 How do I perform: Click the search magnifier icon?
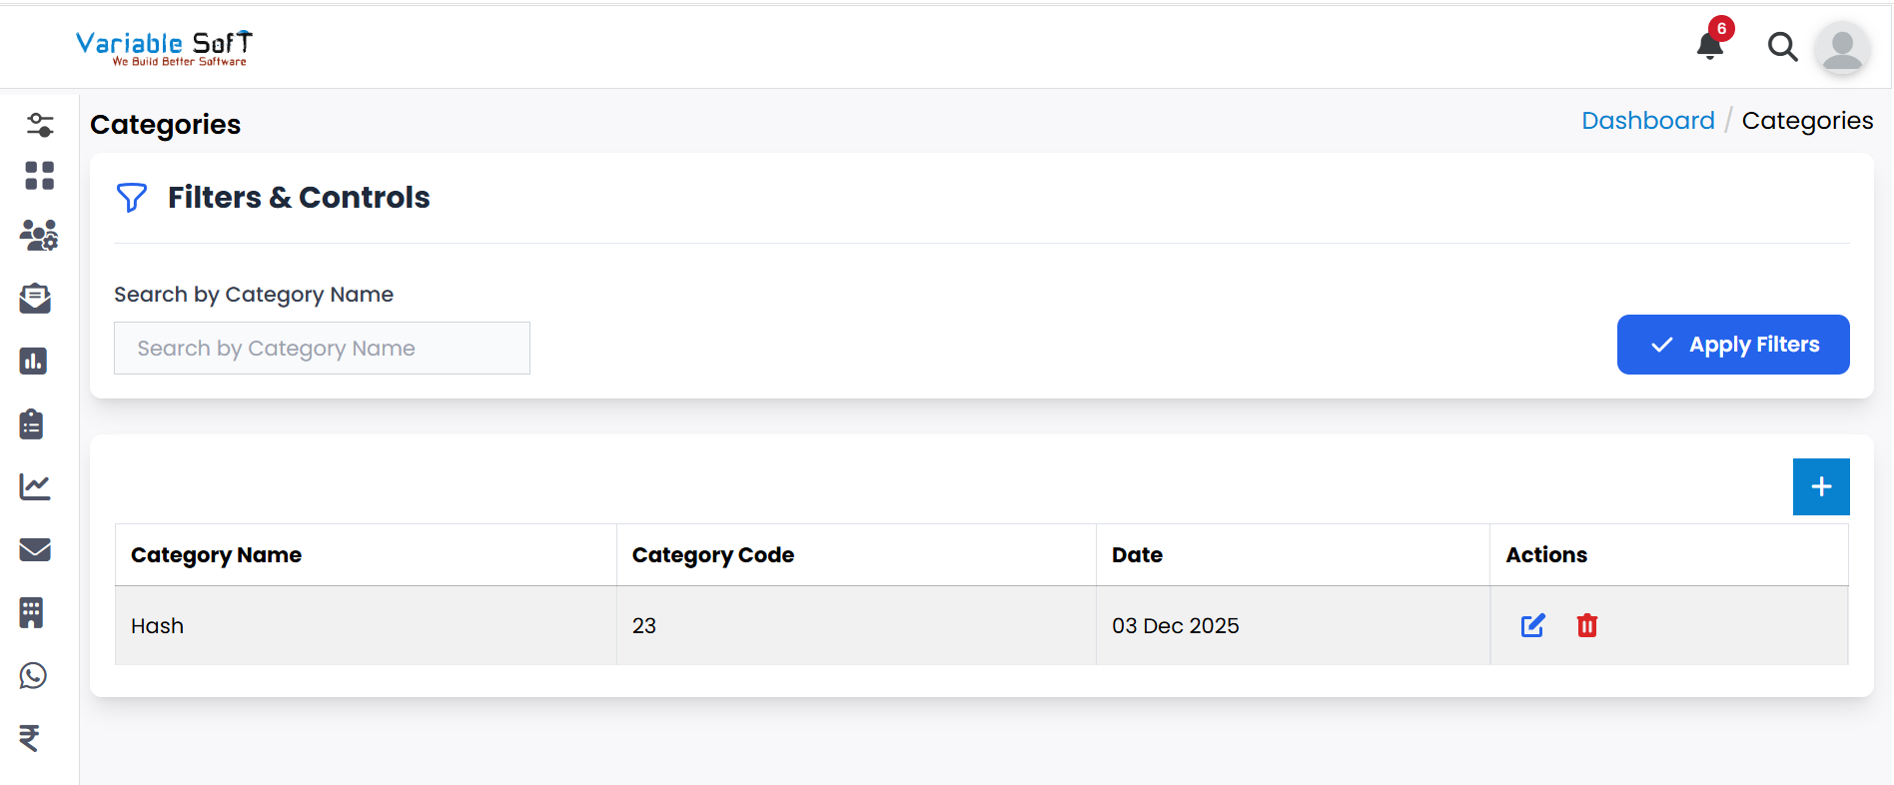pyautogui.click(x=1782, y=47)
